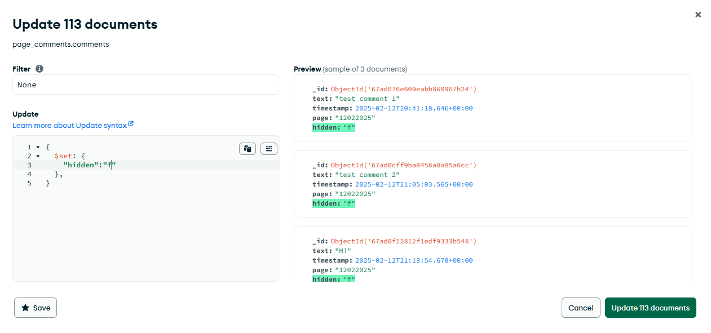Click the $set operator in the editor

click(63, 156)
